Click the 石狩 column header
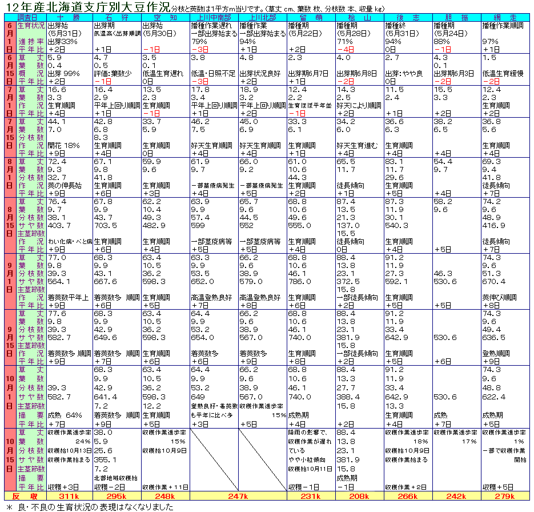Viewport: 534px width, 512px height. (117, 18)
